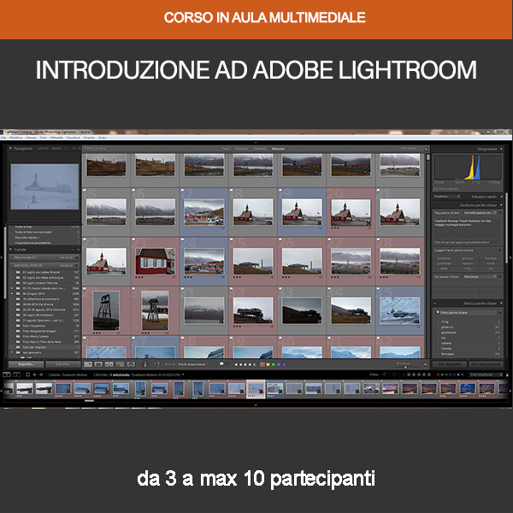This screenshot has width=513, height=513.
Task: Remove folder with Cartelle minus icon
Action: tap(73, 250)
